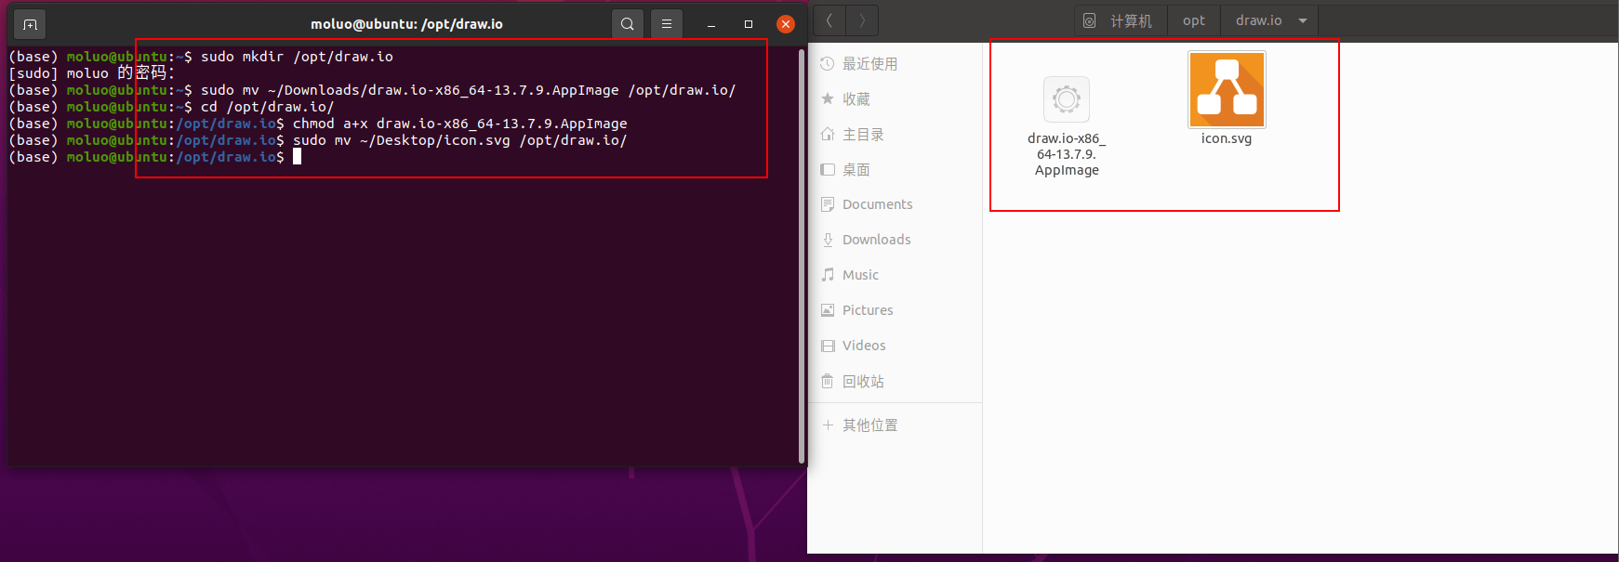Maximize the terminal window

[x=749, y=24]
